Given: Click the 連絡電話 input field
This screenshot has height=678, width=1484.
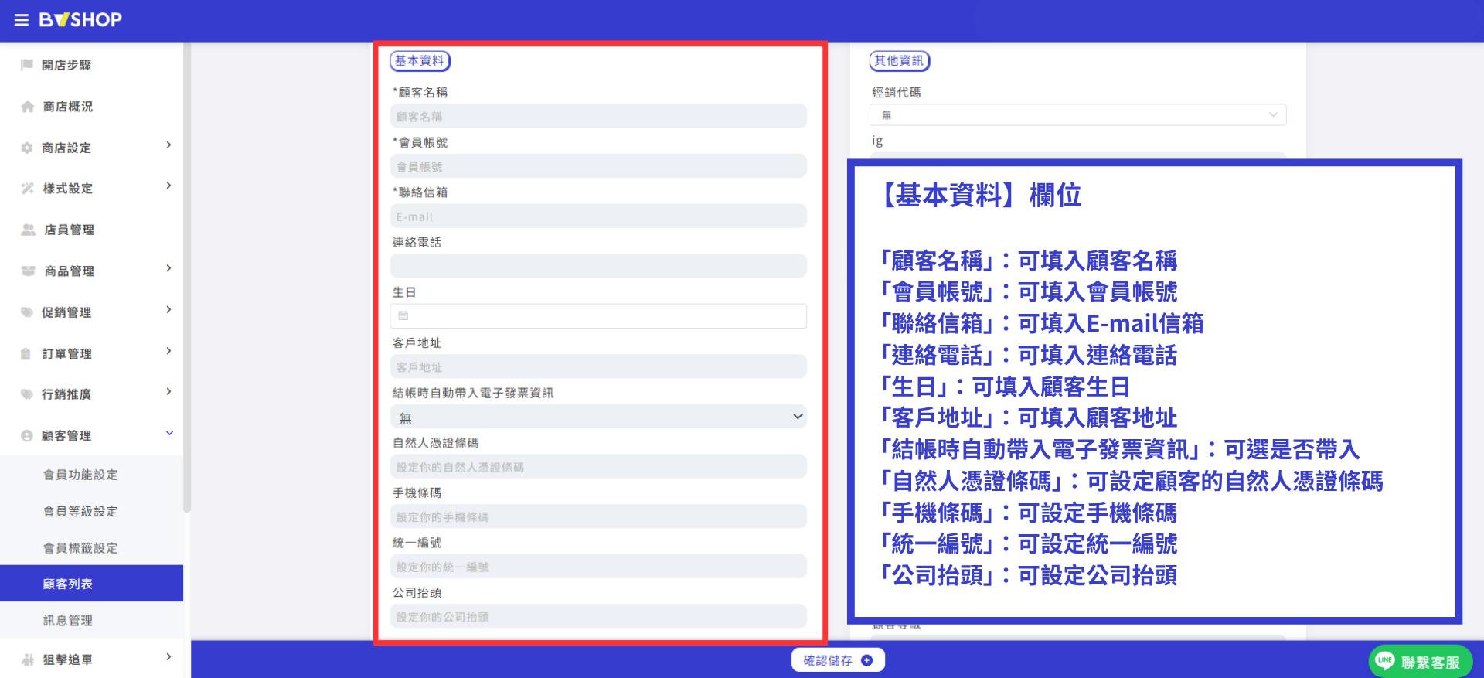Looking at the screenshot, I should [598, 266].
